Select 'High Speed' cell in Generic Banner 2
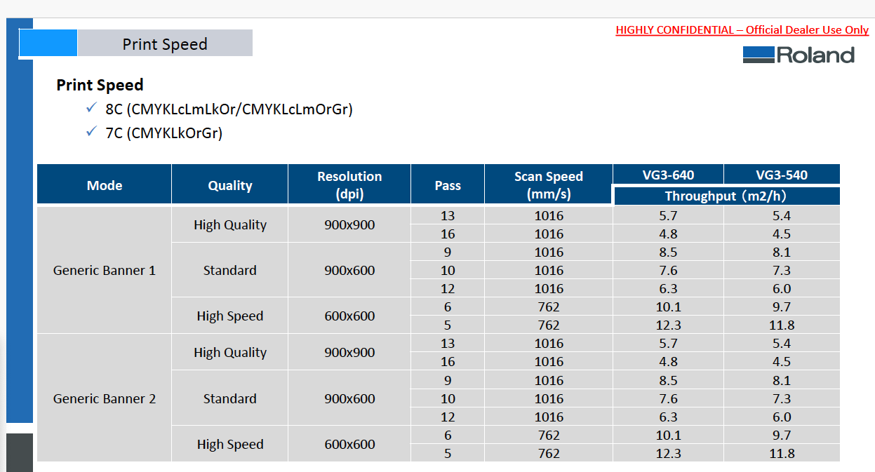This screenshot has height=472, width=875. 230,444
